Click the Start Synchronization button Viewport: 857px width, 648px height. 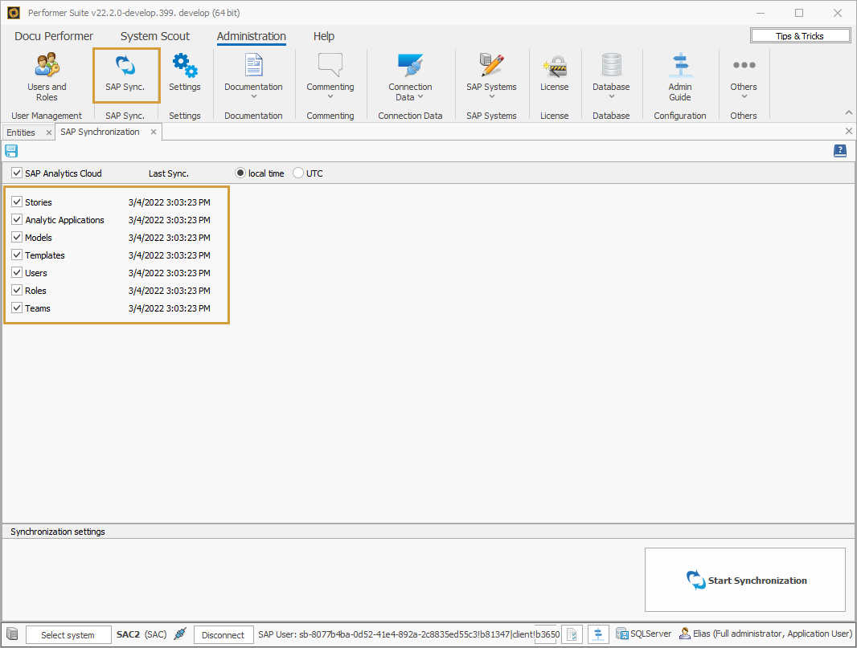coord(744,580)
